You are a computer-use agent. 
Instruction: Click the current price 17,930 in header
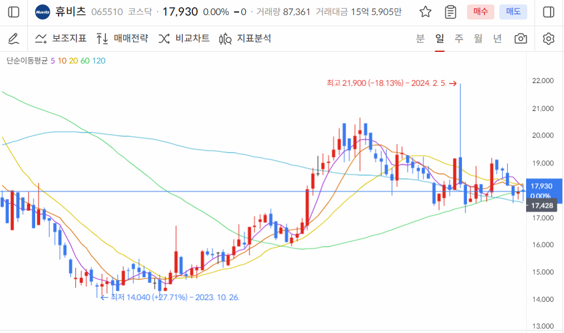180,12
